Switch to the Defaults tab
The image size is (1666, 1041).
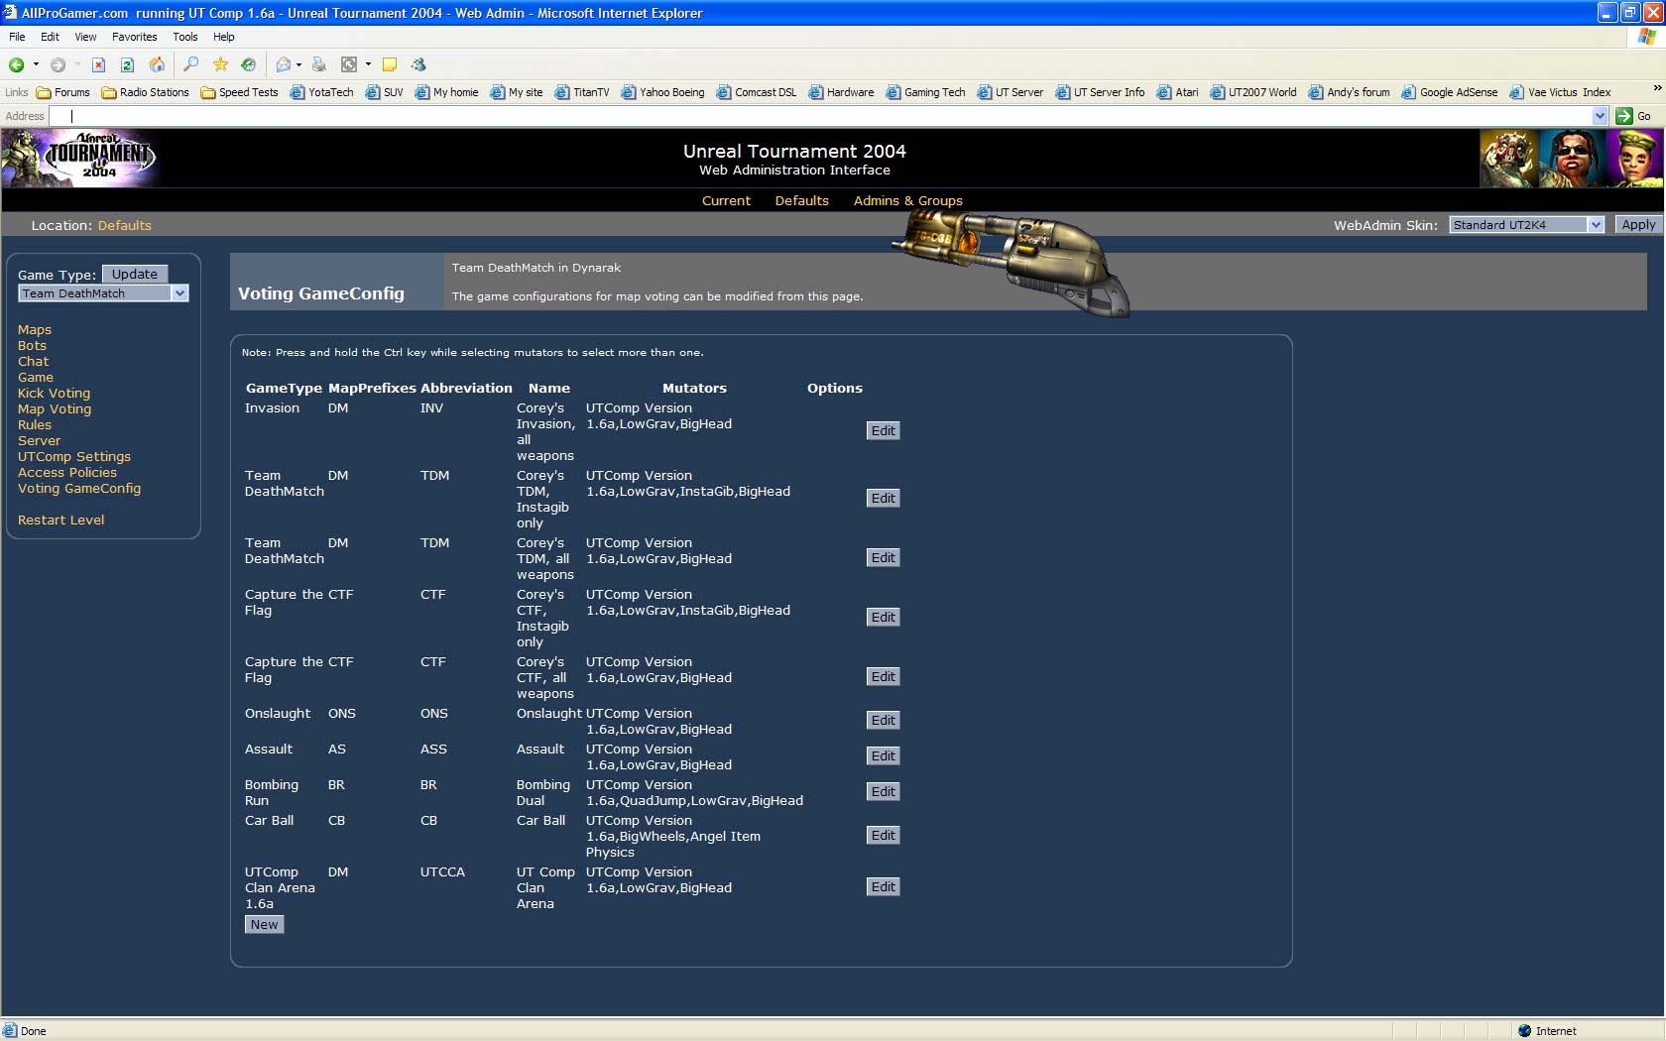coord(801,200)
